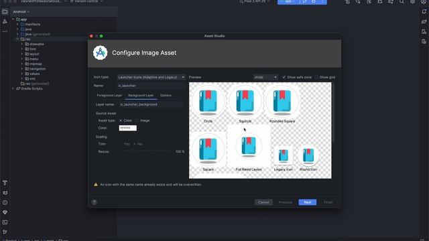Click the Cancel button

pos(263,202)
